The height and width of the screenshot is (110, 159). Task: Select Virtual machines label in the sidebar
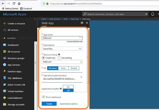coord(16,91)
